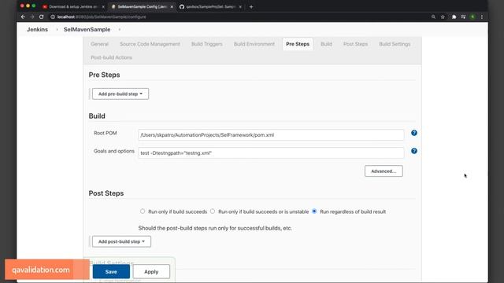Switch to Build Environment tab
This screenshot has width=504, height=283.
pyautogui.click(x=254, y=44)
